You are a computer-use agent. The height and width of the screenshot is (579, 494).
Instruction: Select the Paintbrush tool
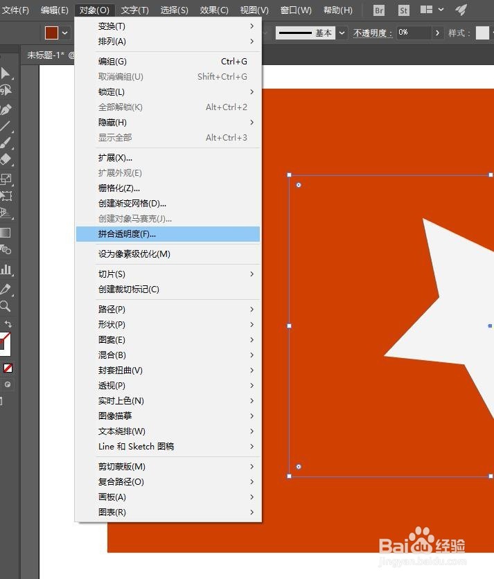pyautogui.click(x=5, y=143)
